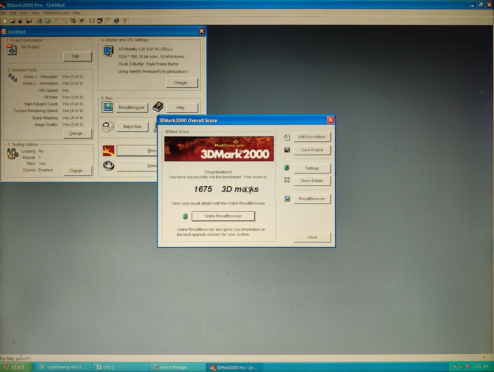
Task: Click the Save Project button
Action: tap(312, 150)
